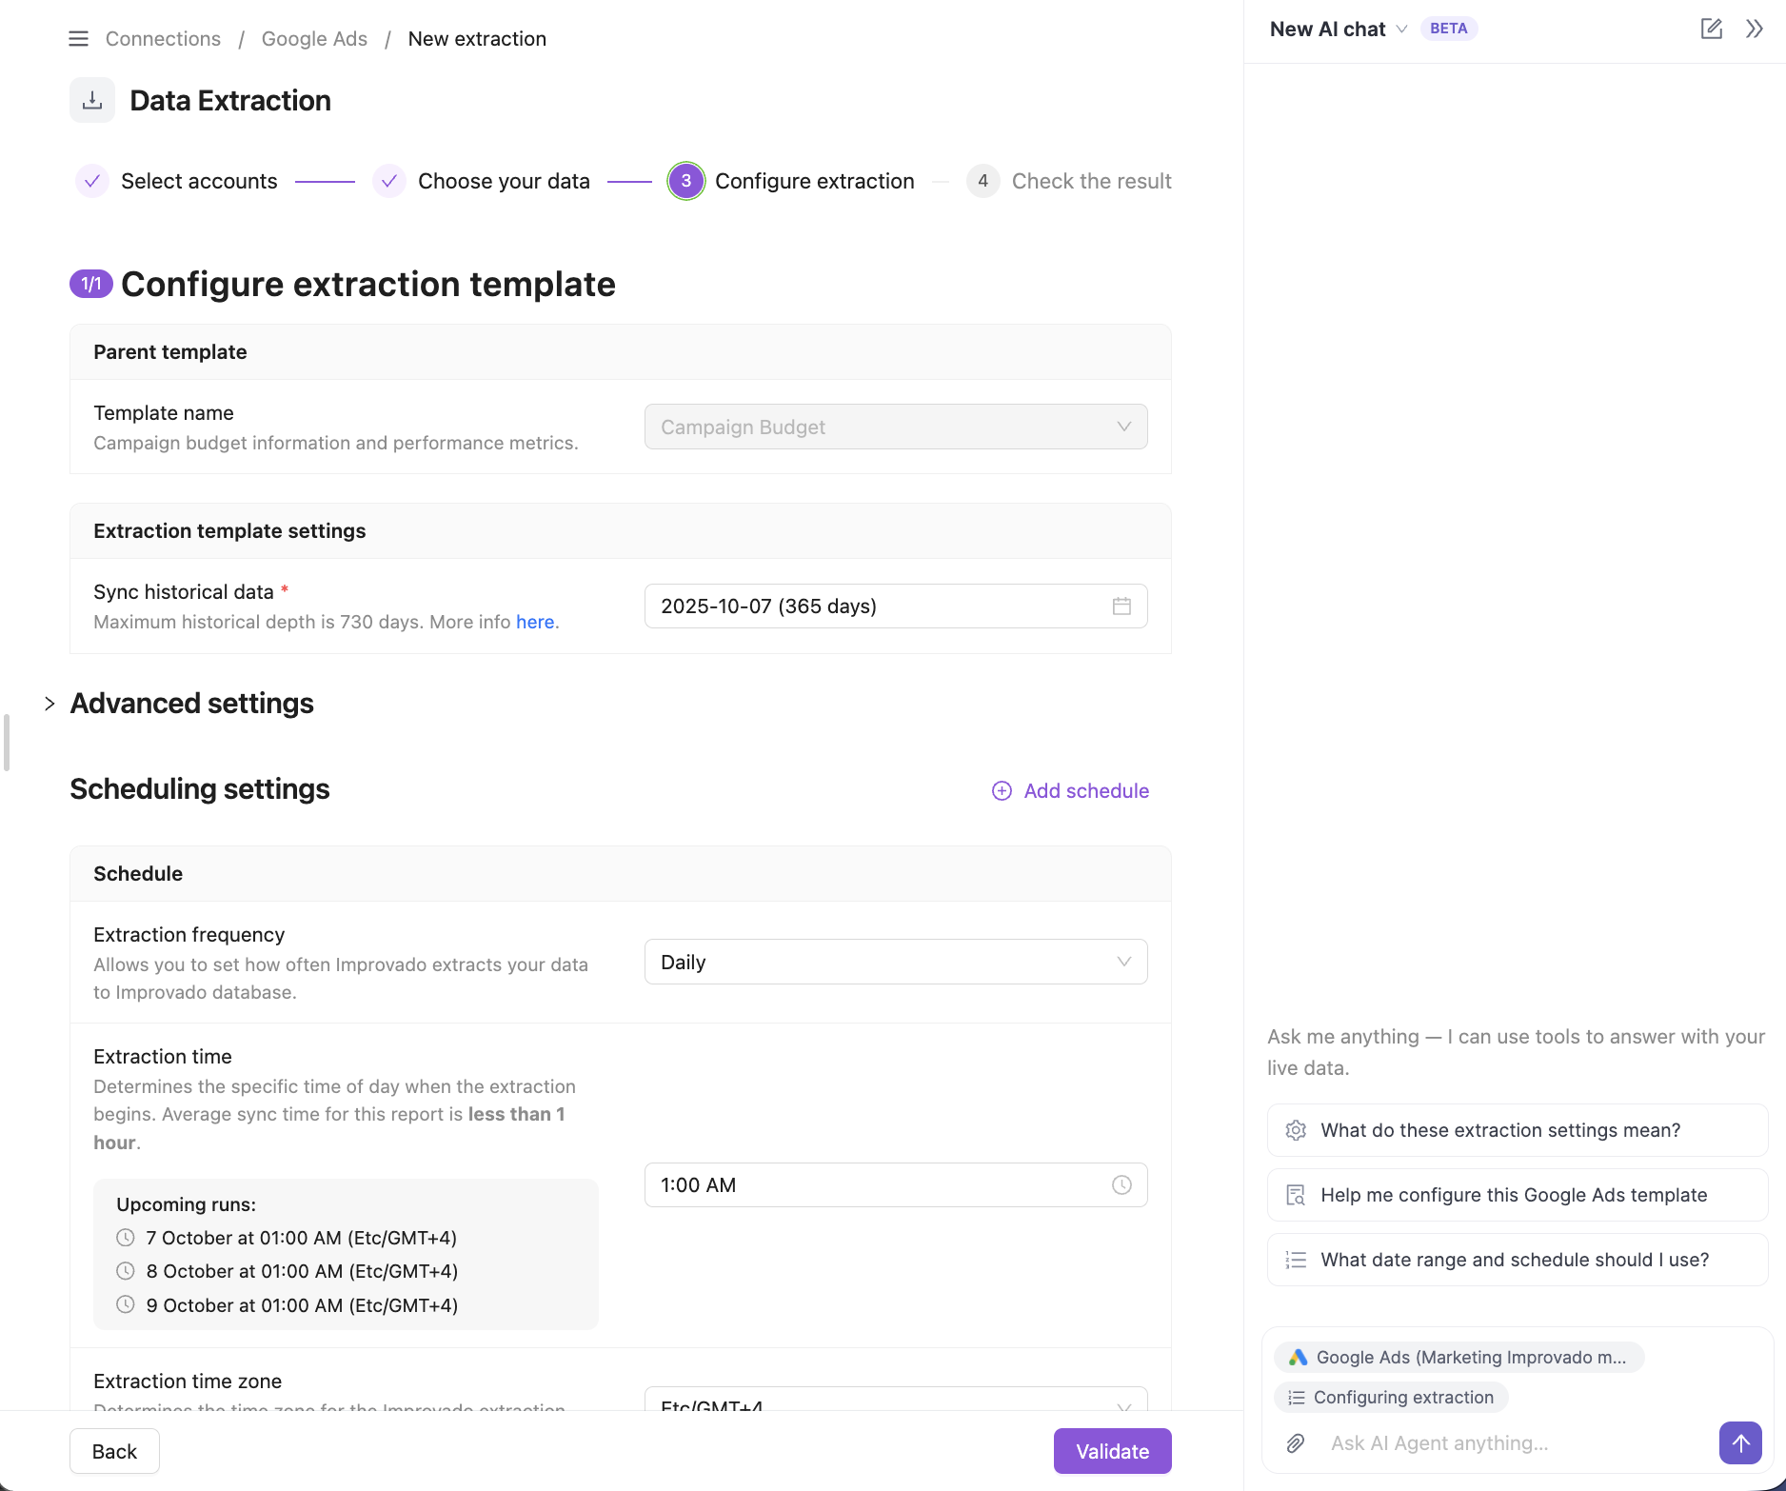Click the Configuring extraction context chip
Image resolution: width=1786 pixels, height=1491 pixels.
click(x=1391, y=1398)
